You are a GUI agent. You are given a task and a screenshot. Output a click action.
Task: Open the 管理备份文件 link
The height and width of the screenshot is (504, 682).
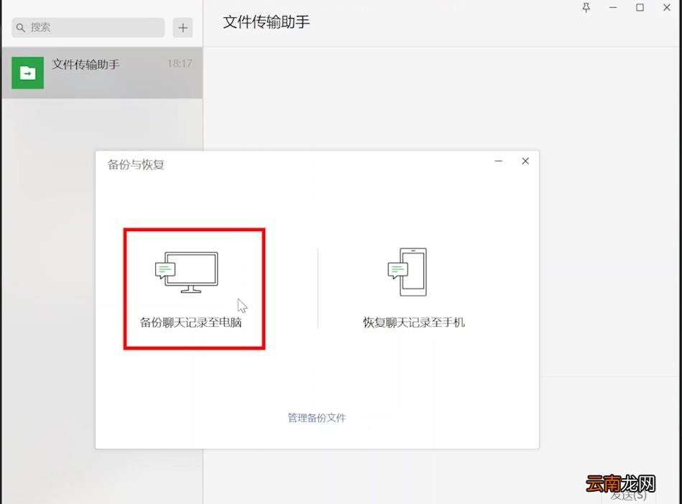(317, 418)
